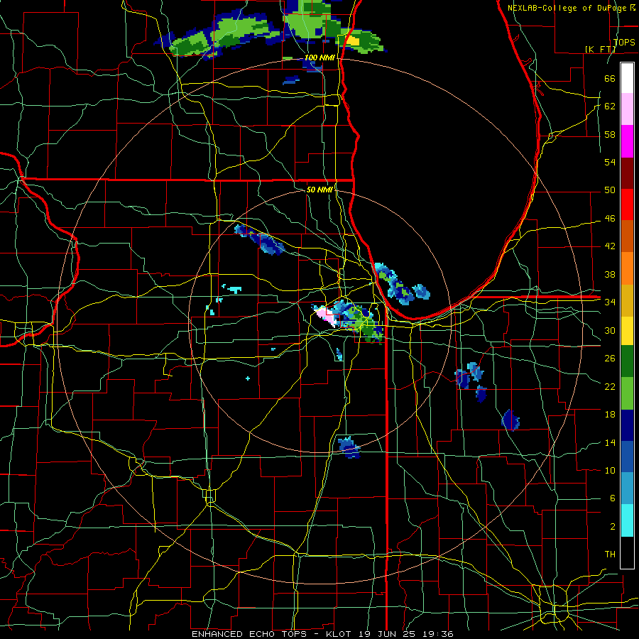
Task: Click the light green legend swatch
Action: (x=627, y=393)
